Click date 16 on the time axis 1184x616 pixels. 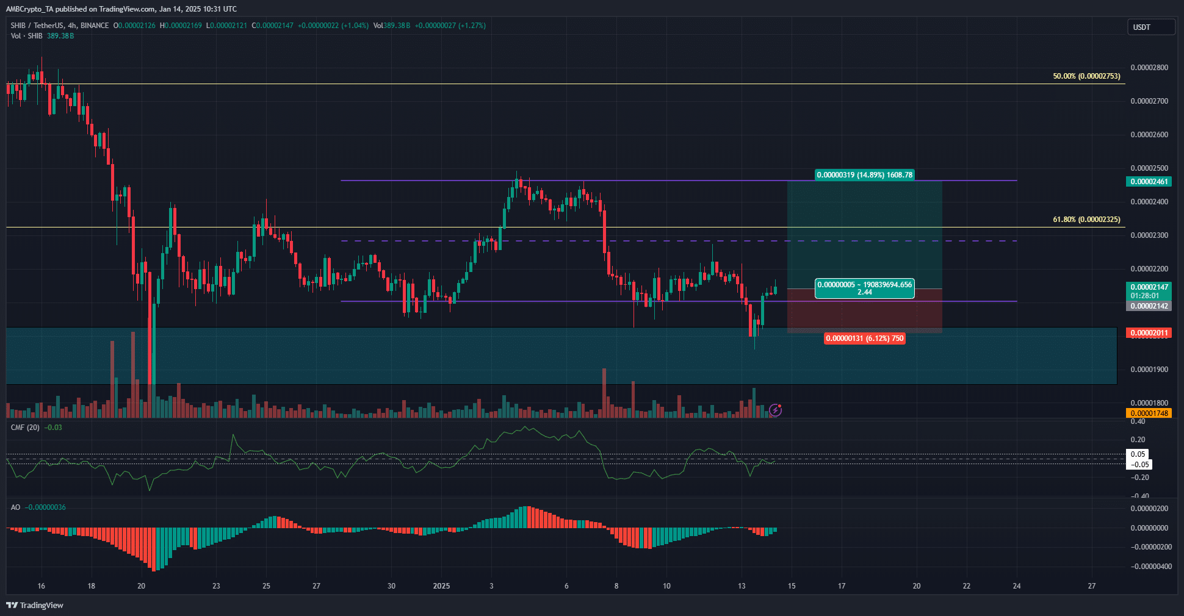click(42, 586)
